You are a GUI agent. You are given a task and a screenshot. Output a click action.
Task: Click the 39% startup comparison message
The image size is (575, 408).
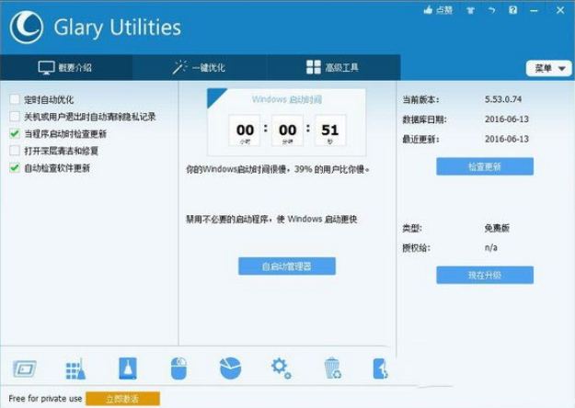tap(278, 169)
